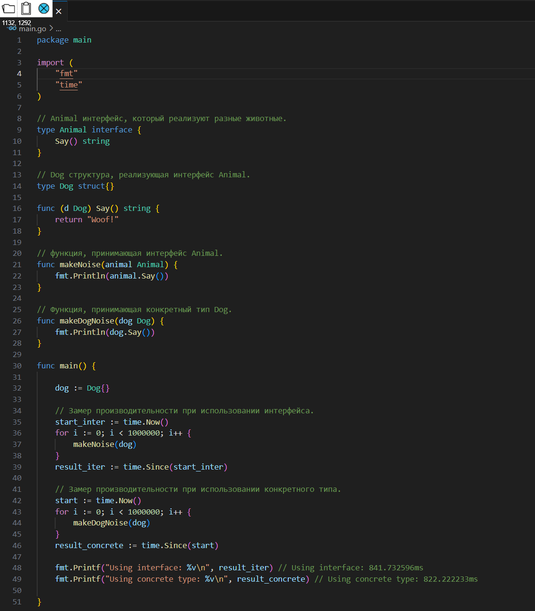535x611 pixels.
Task: Click makeNoise function name on line 21
Action: pyautogui.click(x=80, y=264)
